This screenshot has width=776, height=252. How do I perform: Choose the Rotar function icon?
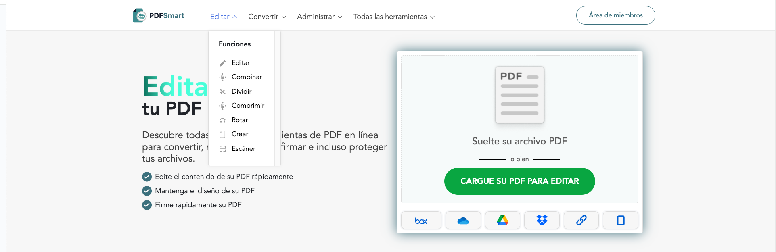(x=223, y=120)
